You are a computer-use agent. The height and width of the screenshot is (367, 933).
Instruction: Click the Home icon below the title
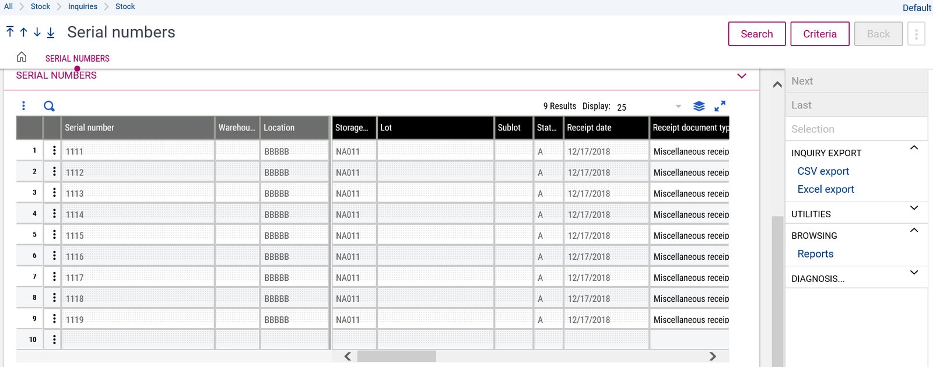tap(21, 57)
